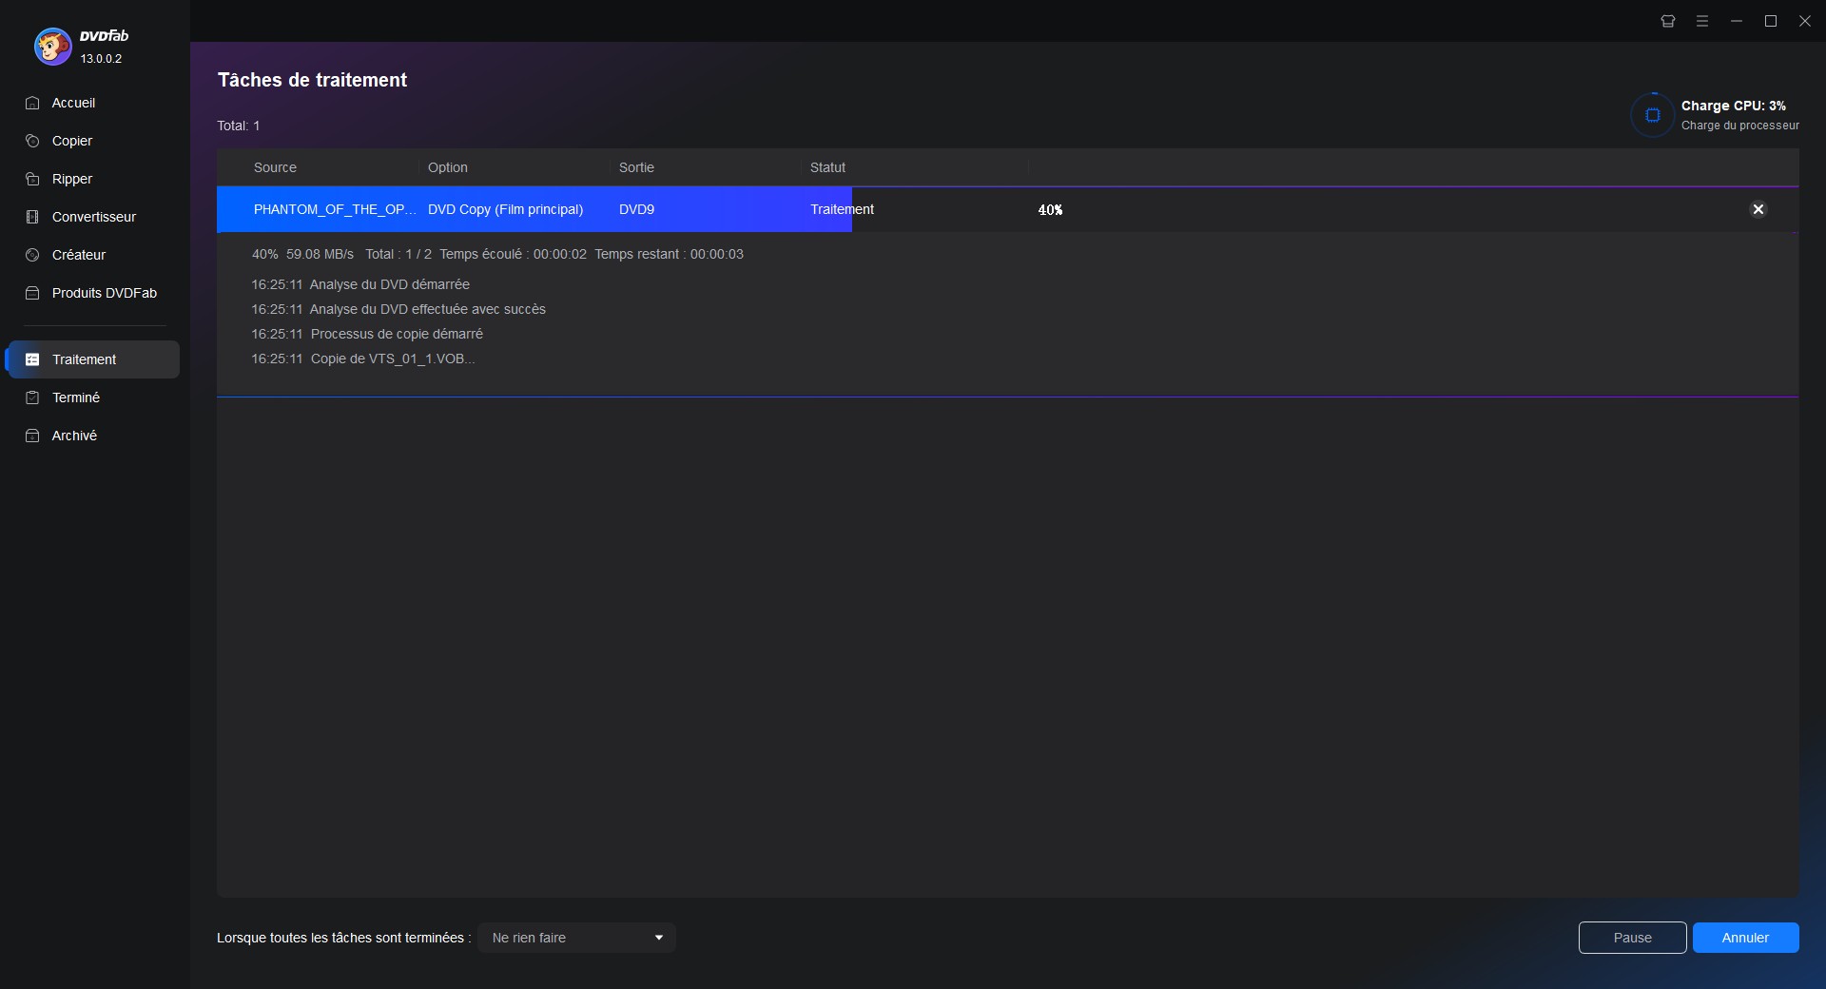Click the 40% progress bar
1826x989 pixels.
(x=1007, y=209)
